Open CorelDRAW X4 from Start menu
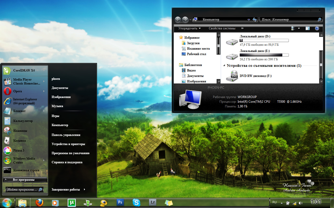The image size is (334, 208). [x=25, y=70]
